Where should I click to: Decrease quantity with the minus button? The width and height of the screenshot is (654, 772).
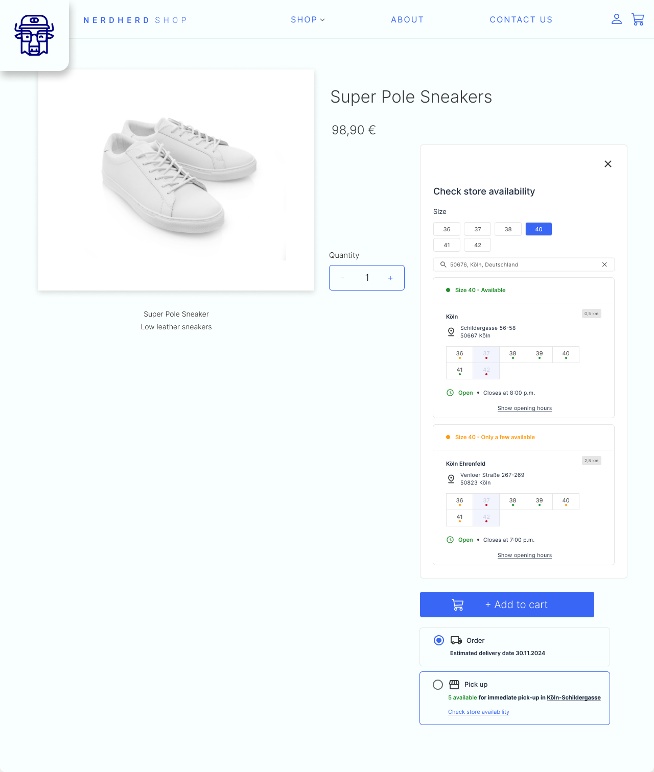tap(342, 278)
